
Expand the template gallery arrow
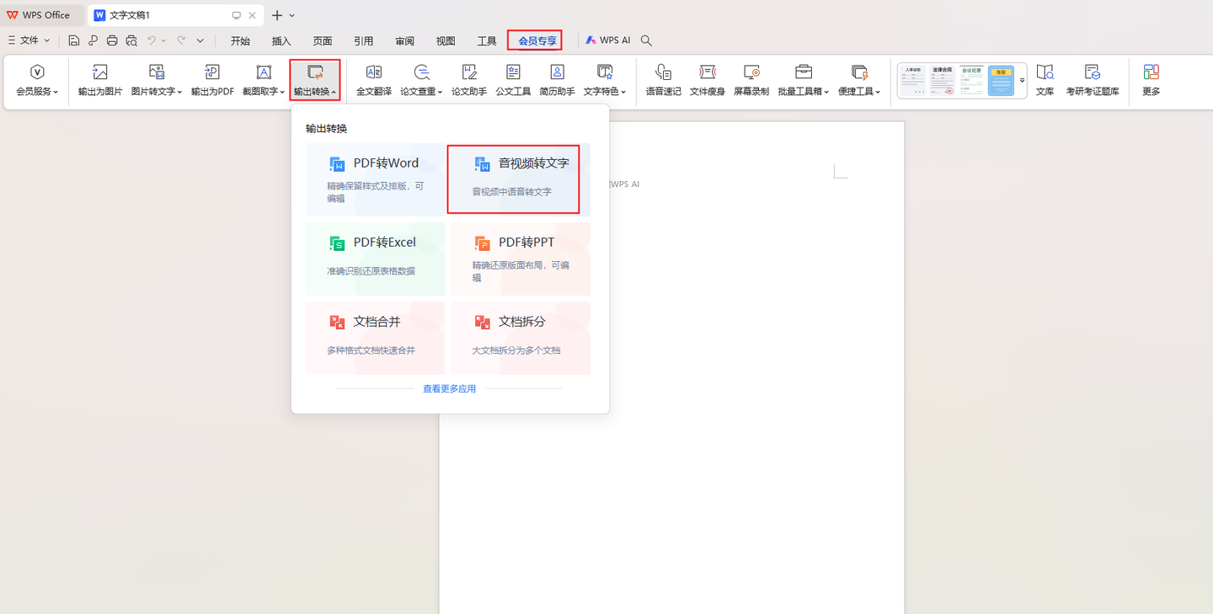tap(1022, 81)
